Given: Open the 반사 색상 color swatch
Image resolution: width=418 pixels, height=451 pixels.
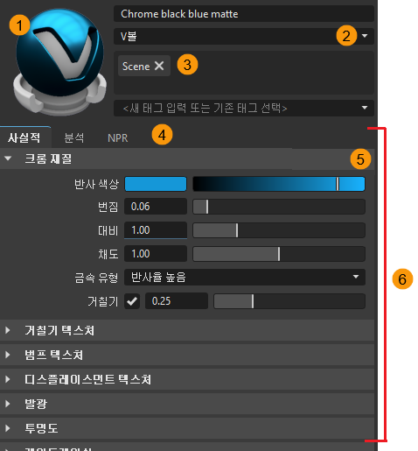Looking at the screenshot, I should 156,184.
